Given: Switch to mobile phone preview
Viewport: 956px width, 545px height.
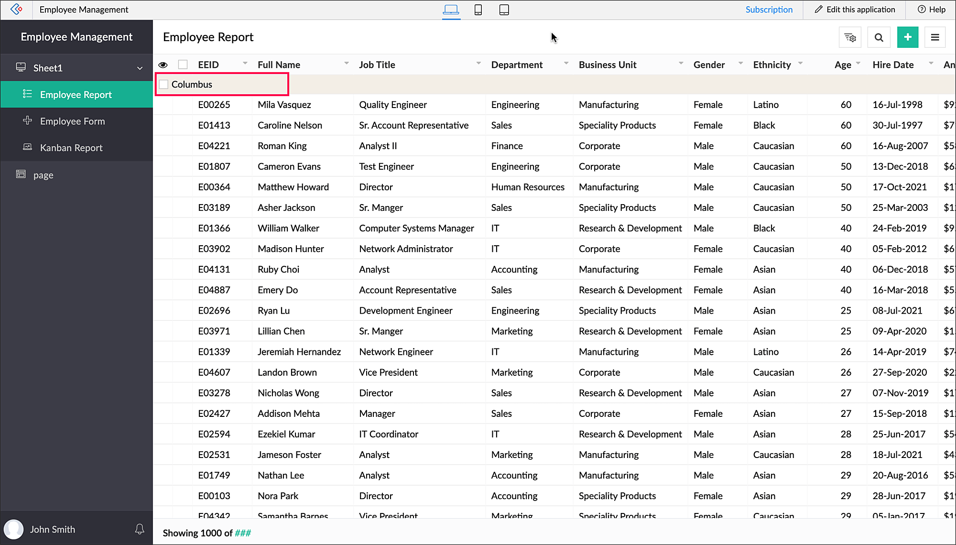Looking at the screenshot, I should (478, 10).
